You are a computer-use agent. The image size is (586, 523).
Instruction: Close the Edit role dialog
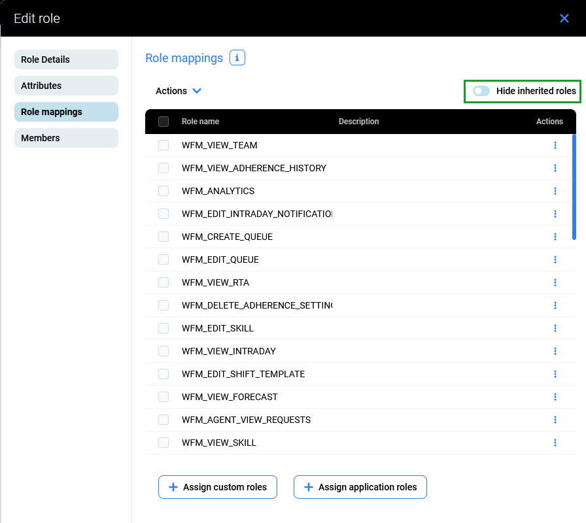point(564,18)
